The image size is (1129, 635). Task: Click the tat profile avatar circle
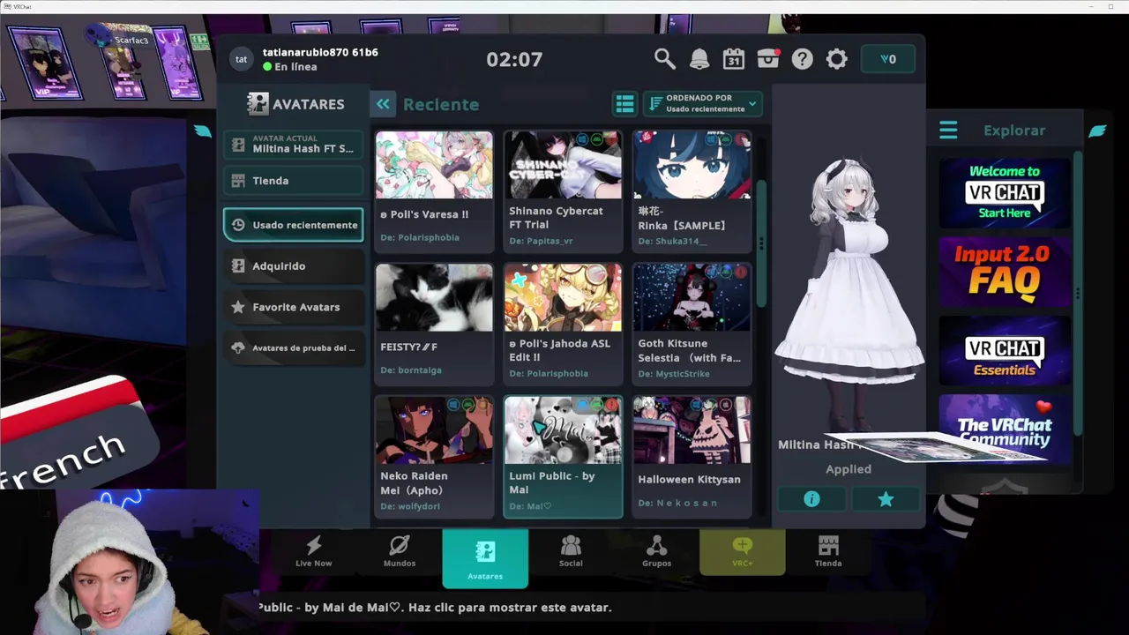[241, 59]
